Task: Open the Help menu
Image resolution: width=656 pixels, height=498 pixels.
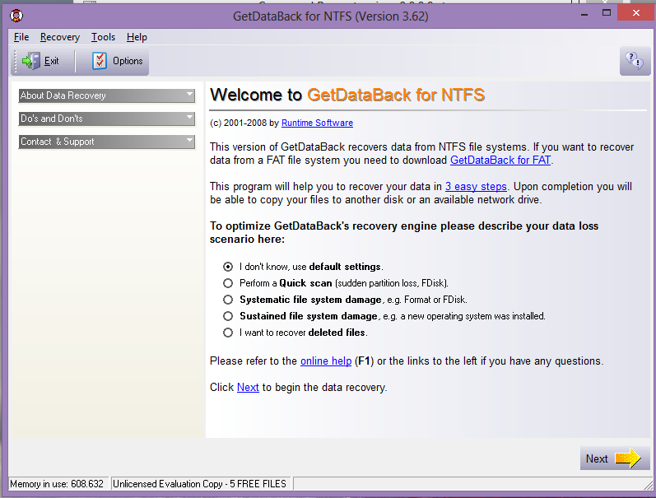Action: [x=137, y=37]
